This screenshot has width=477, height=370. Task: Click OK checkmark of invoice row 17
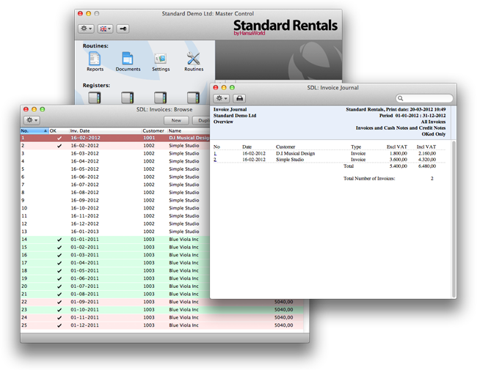coord(59,263)
